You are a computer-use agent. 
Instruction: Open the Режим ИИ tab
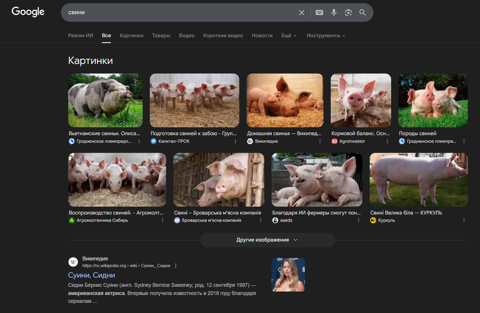pyautogui.click(x=80, y=35)
